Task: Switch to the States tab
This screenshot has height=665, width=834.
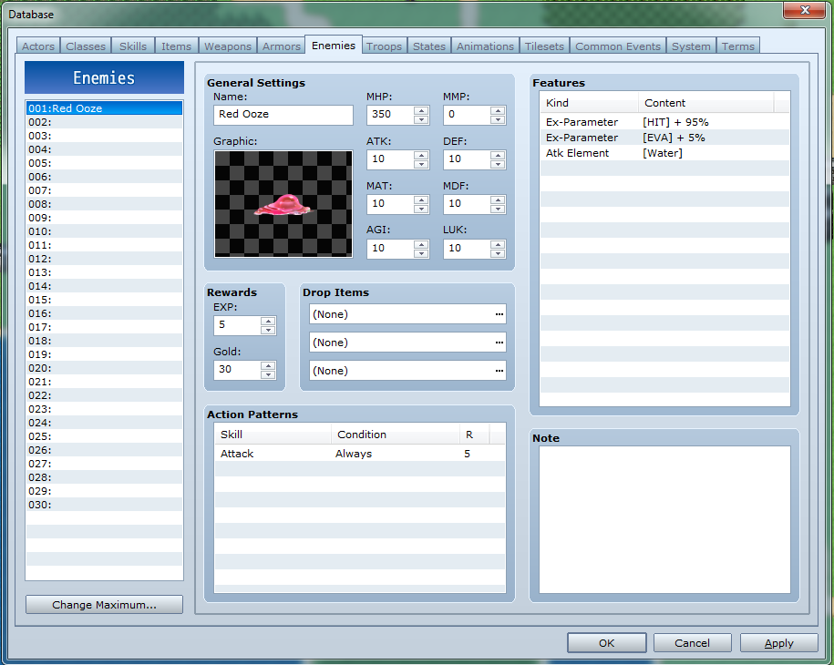Action: (x=429, y=46)
